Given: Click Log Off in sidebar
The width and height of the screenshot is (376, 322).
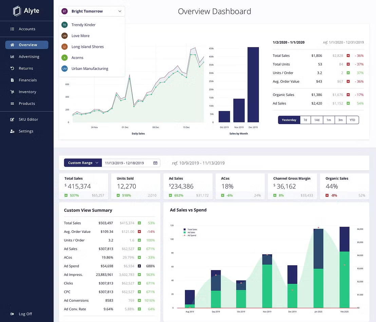Looking at the screenshot, I should tap(25, 314).
